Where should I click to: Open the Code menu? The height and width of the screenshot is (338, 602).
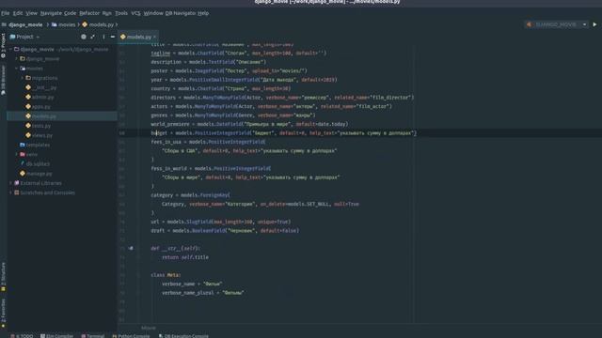point(70,13)
